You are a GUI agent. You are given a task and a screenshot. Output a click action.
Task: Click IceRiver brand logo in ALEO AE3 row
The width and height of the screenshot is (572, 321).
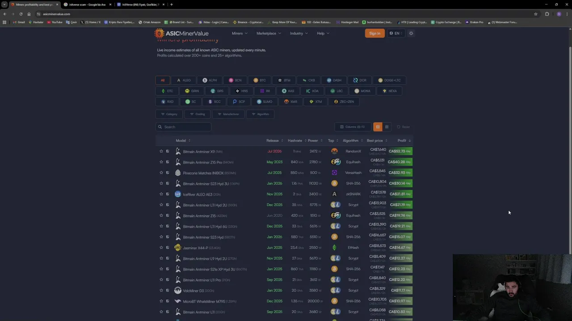[178, 194]
